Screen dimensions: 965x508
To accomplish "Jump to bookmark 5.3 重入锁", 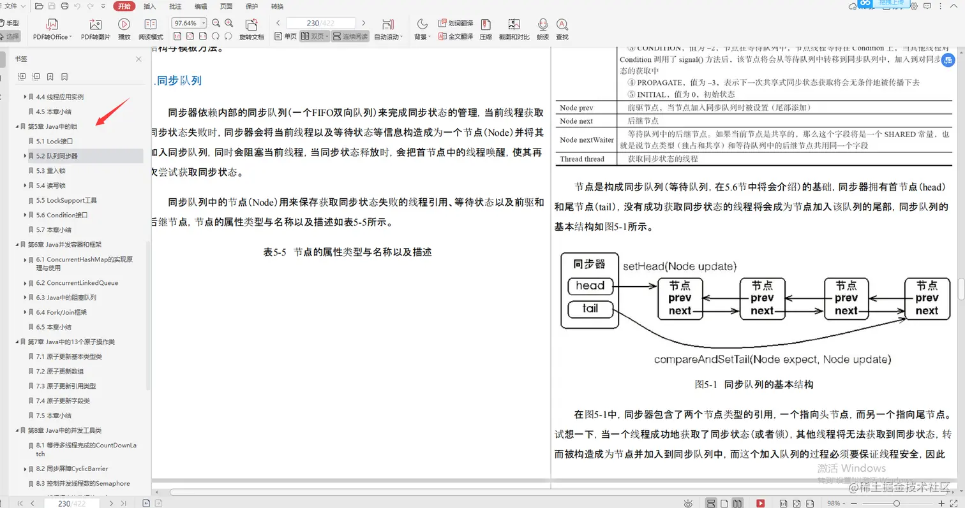I will 50,171.
